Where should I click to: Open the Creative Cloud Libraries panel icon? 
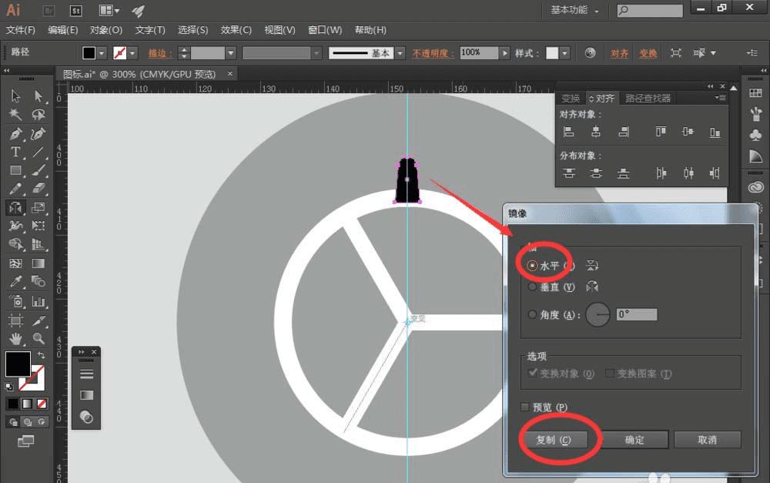point(756,187)
